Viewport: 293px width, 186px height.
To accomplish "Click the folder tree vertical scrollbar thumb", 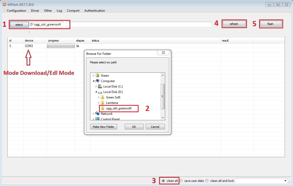I will 163,96.
